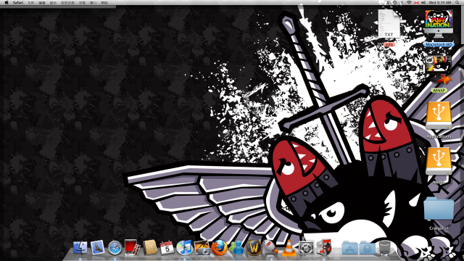This screenshot has height=261, width=464.
Task: Open System Preferences gear in the dock
Action: coord(306,248)
